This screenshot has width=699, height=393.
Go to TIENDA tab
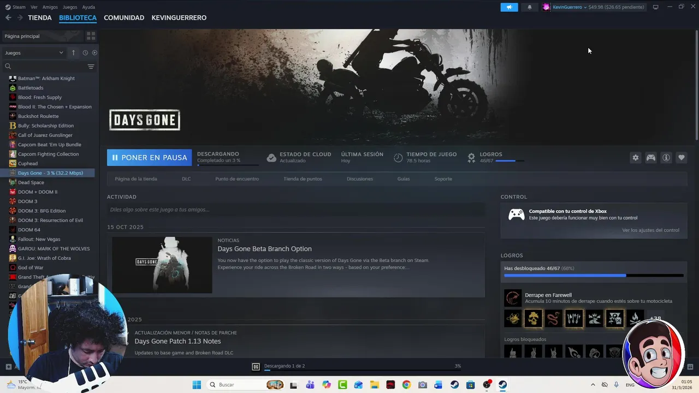click(x=40, y=17)
